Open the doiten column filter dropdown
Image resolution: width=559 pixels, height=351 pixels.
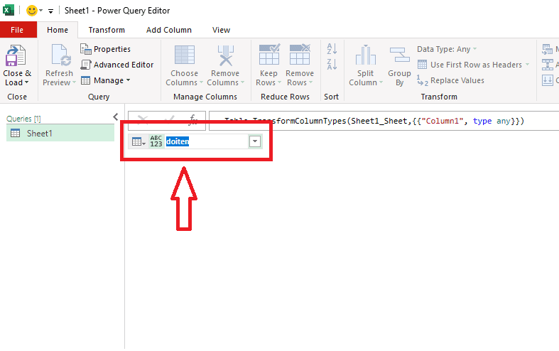tap(254, 141)
